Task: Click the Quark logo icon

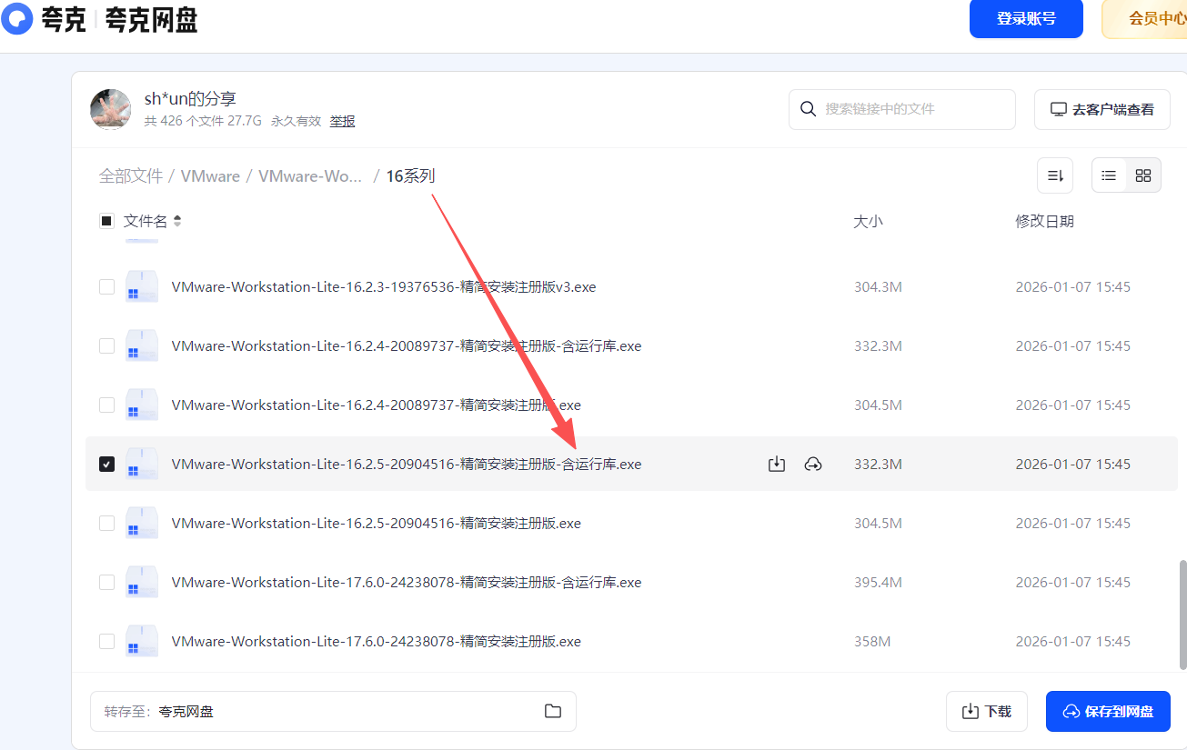Action: coord(18,18)
